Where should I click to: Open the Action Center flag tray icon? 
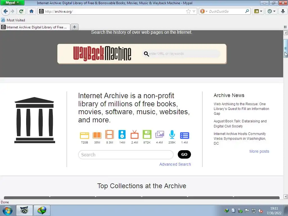click(x=247, y=211)
